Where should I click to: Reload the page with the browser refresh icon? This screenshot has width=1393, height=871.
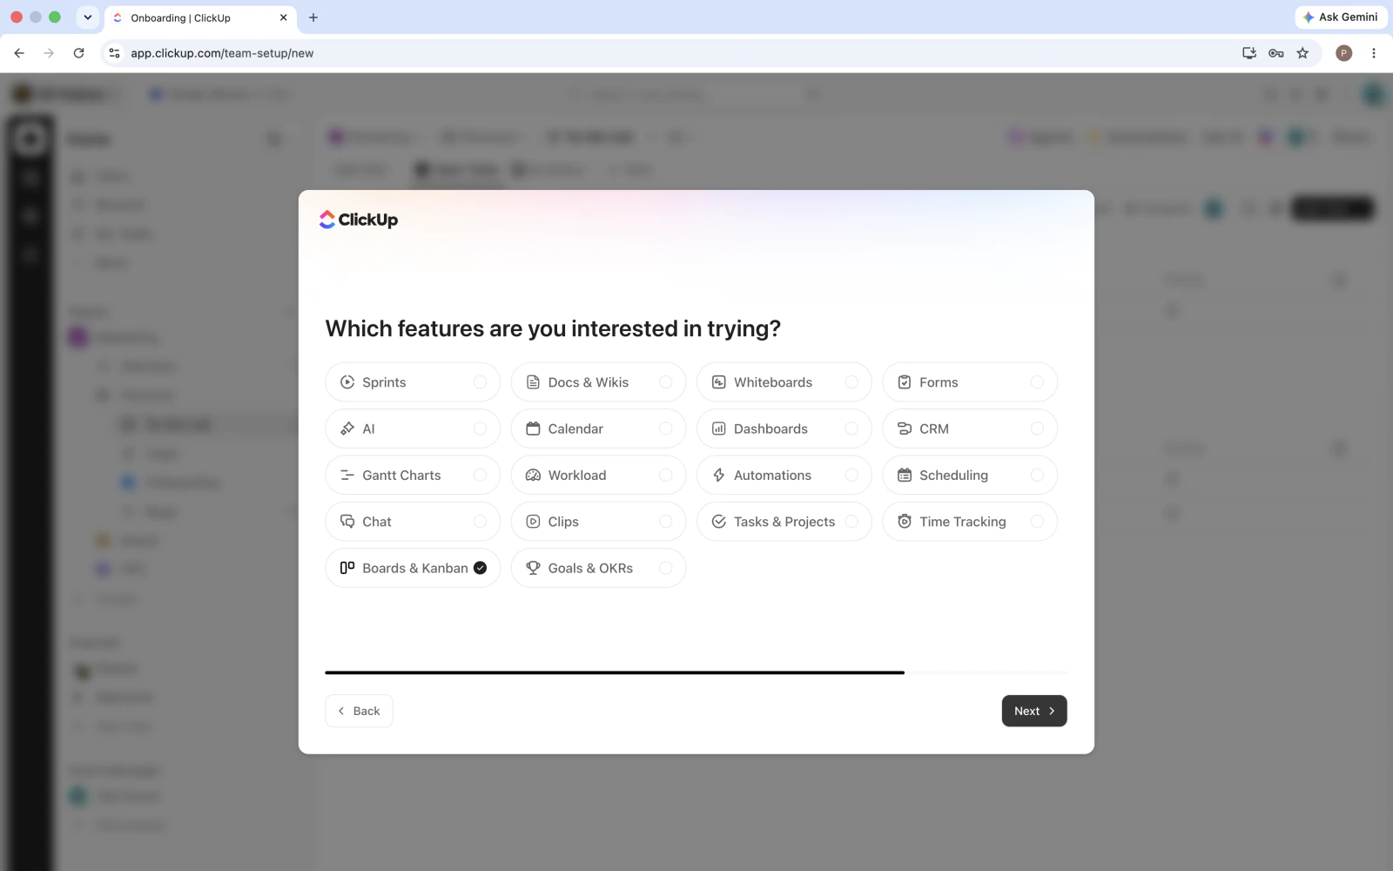point(78,53)
